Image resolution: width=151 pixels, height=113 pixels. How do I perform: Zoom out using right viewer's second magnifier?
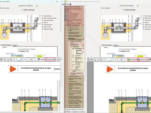tap(98, 59)
